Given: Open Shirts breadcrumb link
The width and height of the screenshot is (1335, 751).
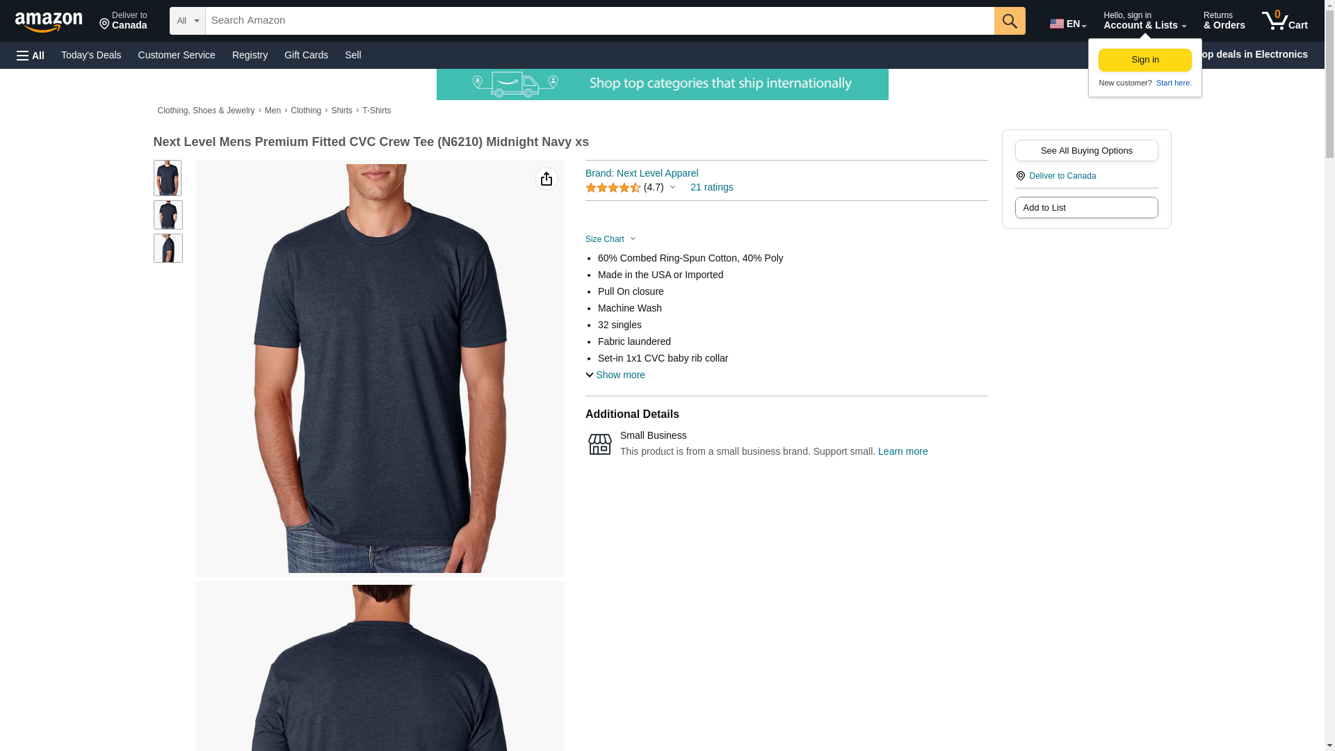Looking at the screenshot, I should coord(341,111).
